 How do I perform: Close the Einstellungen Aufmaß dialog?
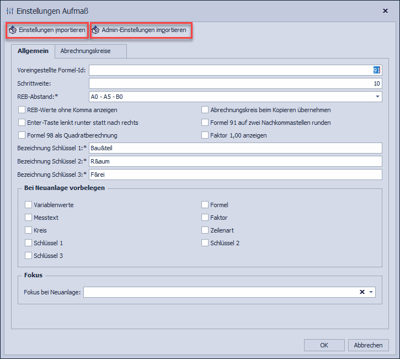coord(385,10)
